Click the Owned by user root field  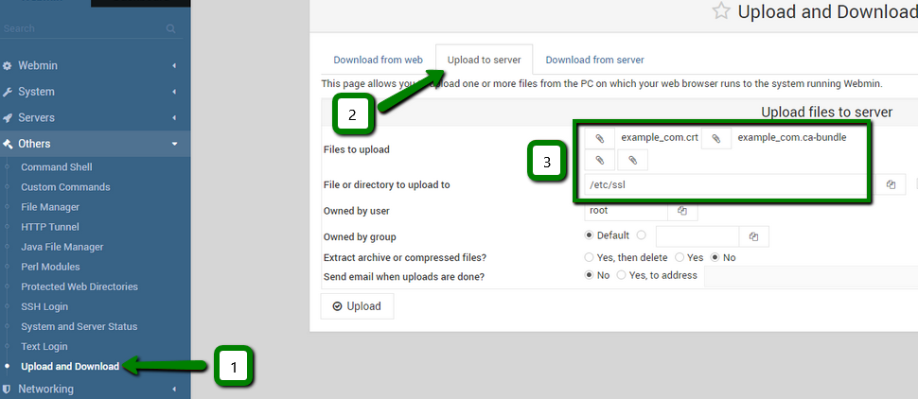point(626,211)
